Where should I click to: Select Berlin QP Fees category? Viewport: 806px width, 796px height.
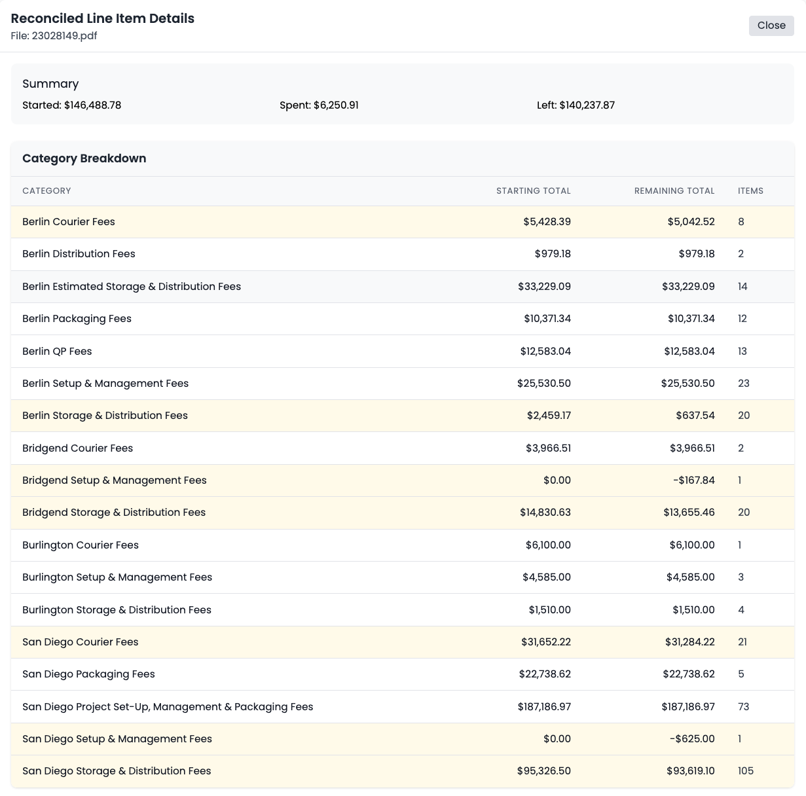pos(403,352)
